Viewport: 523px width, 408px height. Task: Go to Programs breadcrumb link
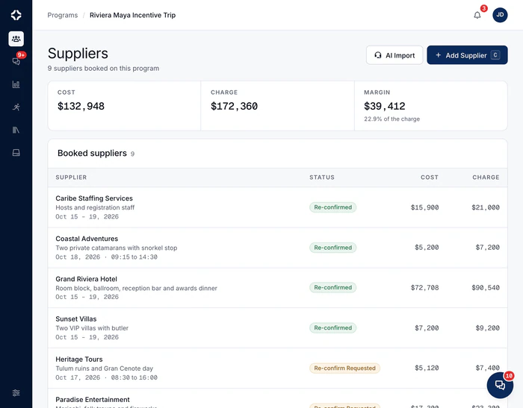[62, 15]
